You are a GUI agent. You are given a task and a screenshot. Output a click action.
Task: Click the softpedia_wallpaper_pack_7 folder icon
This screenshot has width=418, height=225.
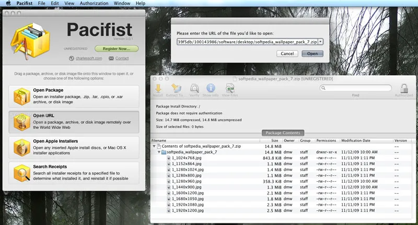164,152
